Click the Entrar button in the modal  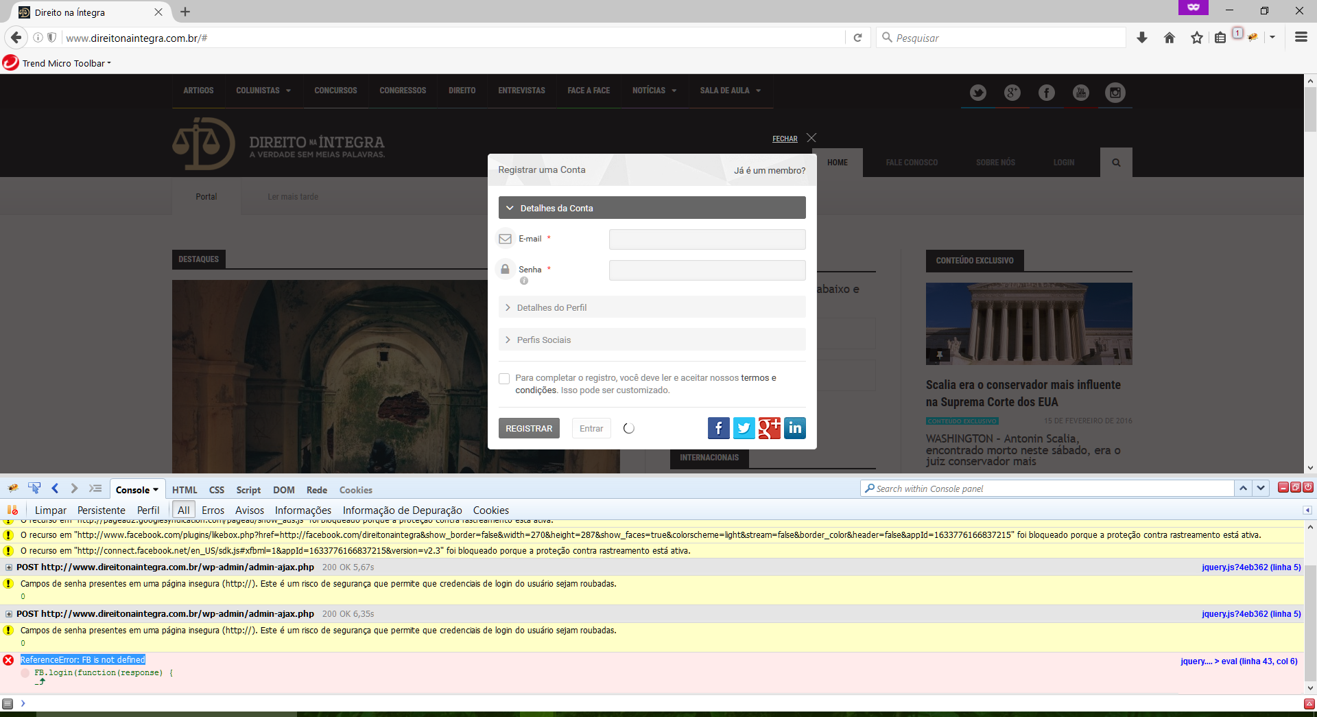click(x=591, y=428)
